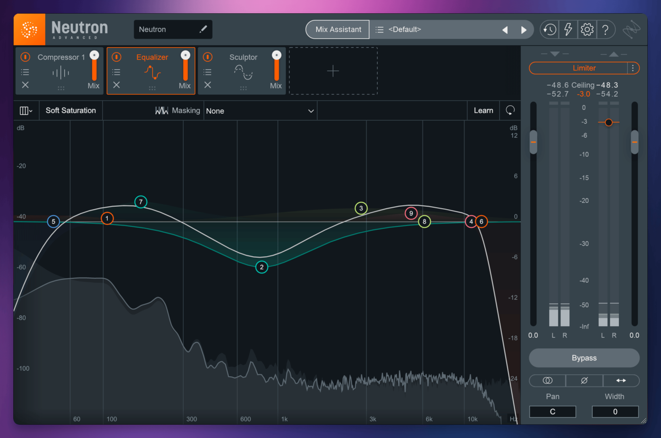This screenshot has width=661, height=438.
Task: Toggle the swap channels arrow icon
Action: [621, 380]
